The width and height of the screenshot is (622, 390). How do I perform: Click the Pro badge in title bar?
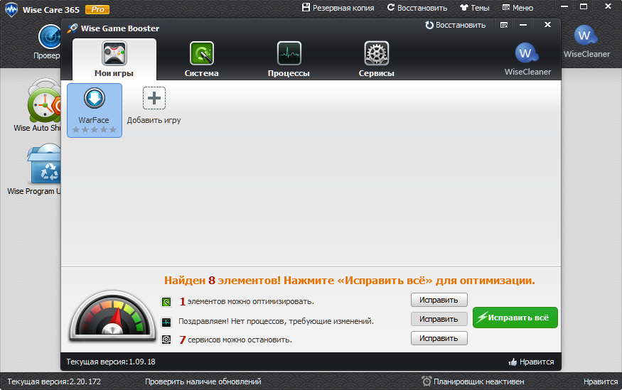pos(97,9)
